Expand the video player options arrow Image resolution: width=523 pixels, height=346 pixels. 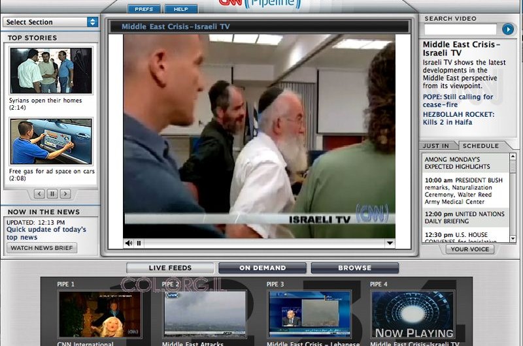pyautogui.click(x=390, y=243)
